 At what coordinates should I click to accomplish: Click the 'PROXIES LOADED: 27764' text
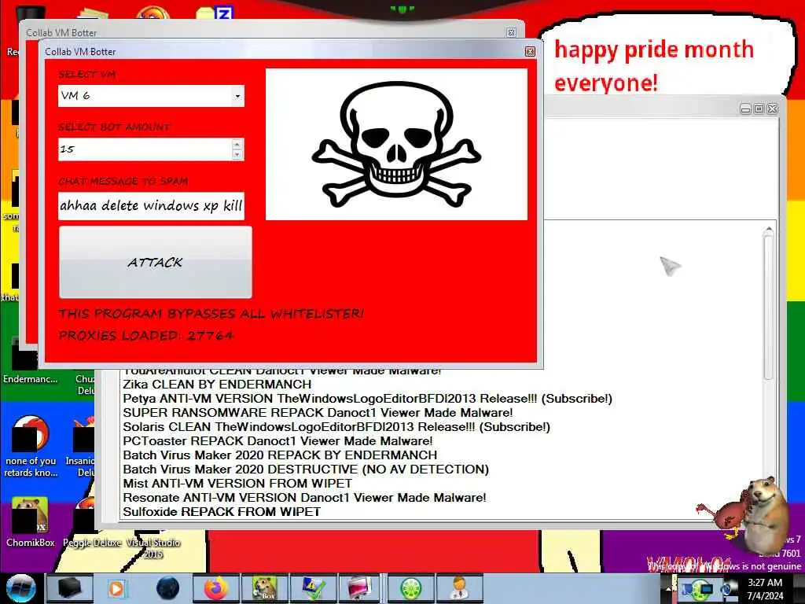145,335
